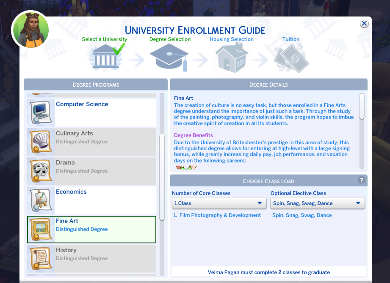Open the Optional Elective Class dropdown

[318, 203]
